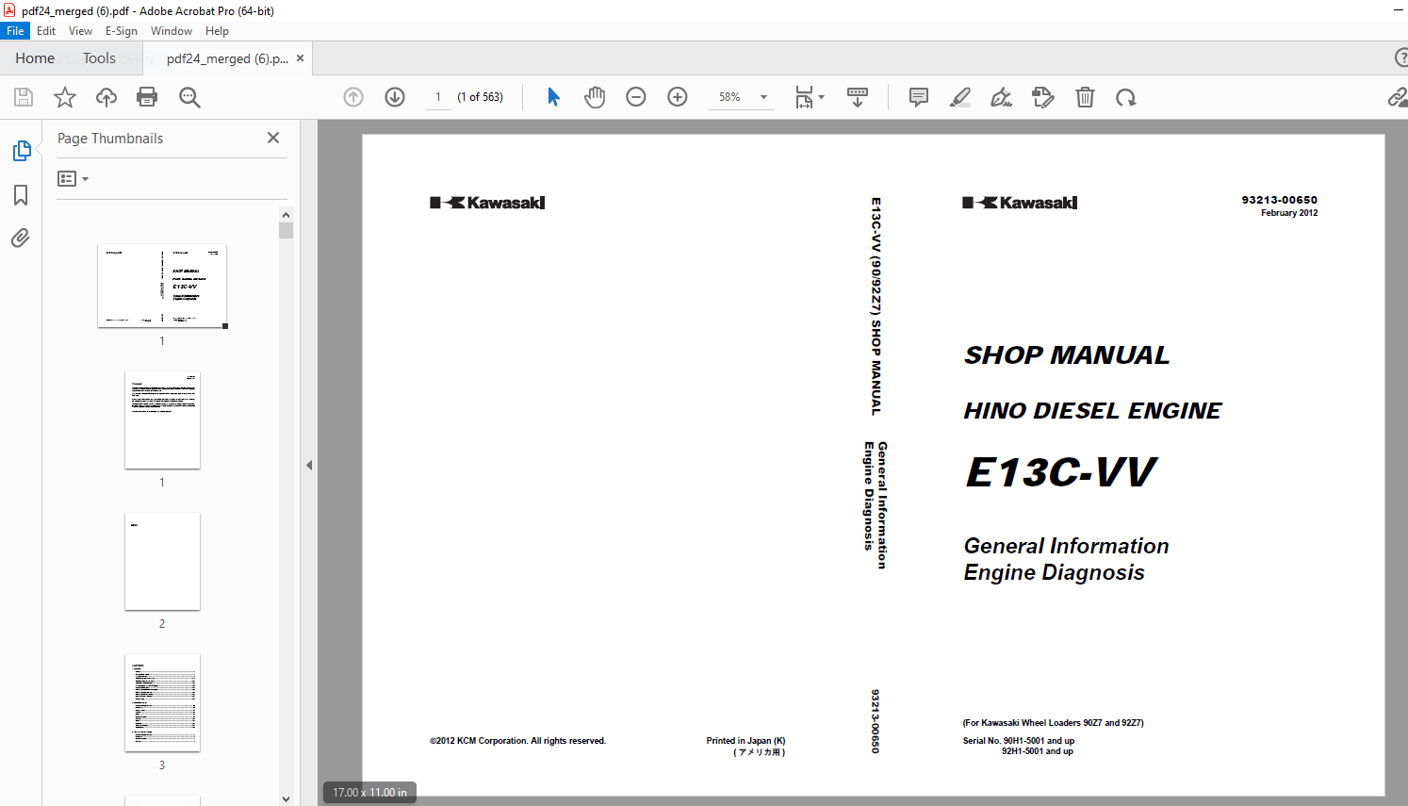Open the Bookmarks pane icon
This screenshot has height=806, width=1408.
click(21, 195)
